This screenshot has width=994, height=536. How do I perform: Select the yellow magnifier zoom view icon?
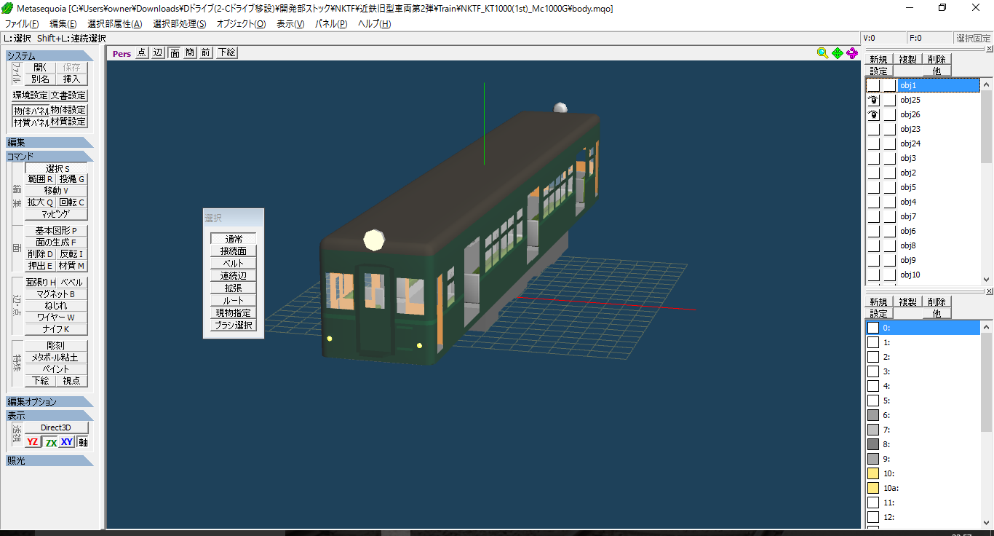click(822, 52)
